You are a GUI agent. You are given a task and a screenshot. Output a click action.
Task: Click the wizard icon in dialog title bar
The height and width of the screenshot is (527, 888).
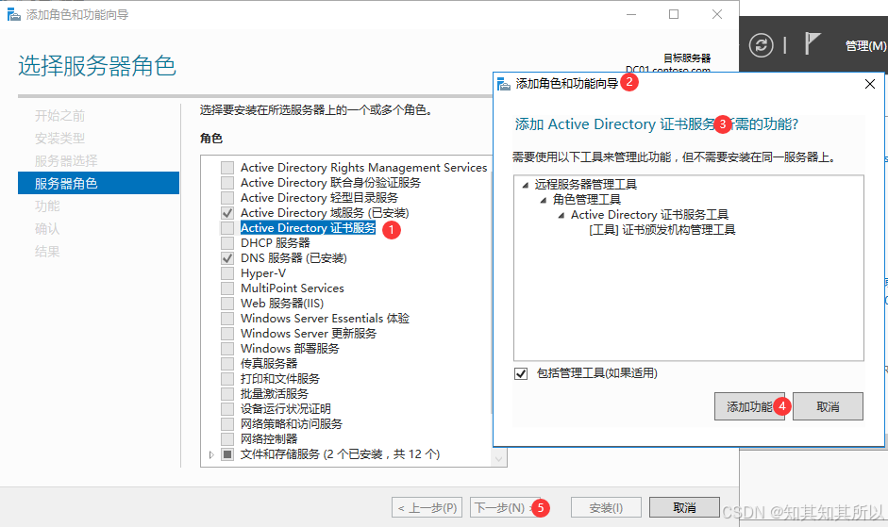click(504, 84)
